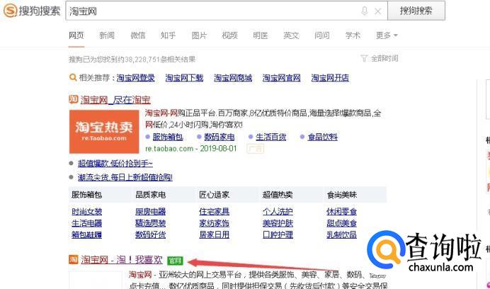Screen dimensions: 490x289
Task: Switch to the 视频 tab
Action: pos(229,35)
